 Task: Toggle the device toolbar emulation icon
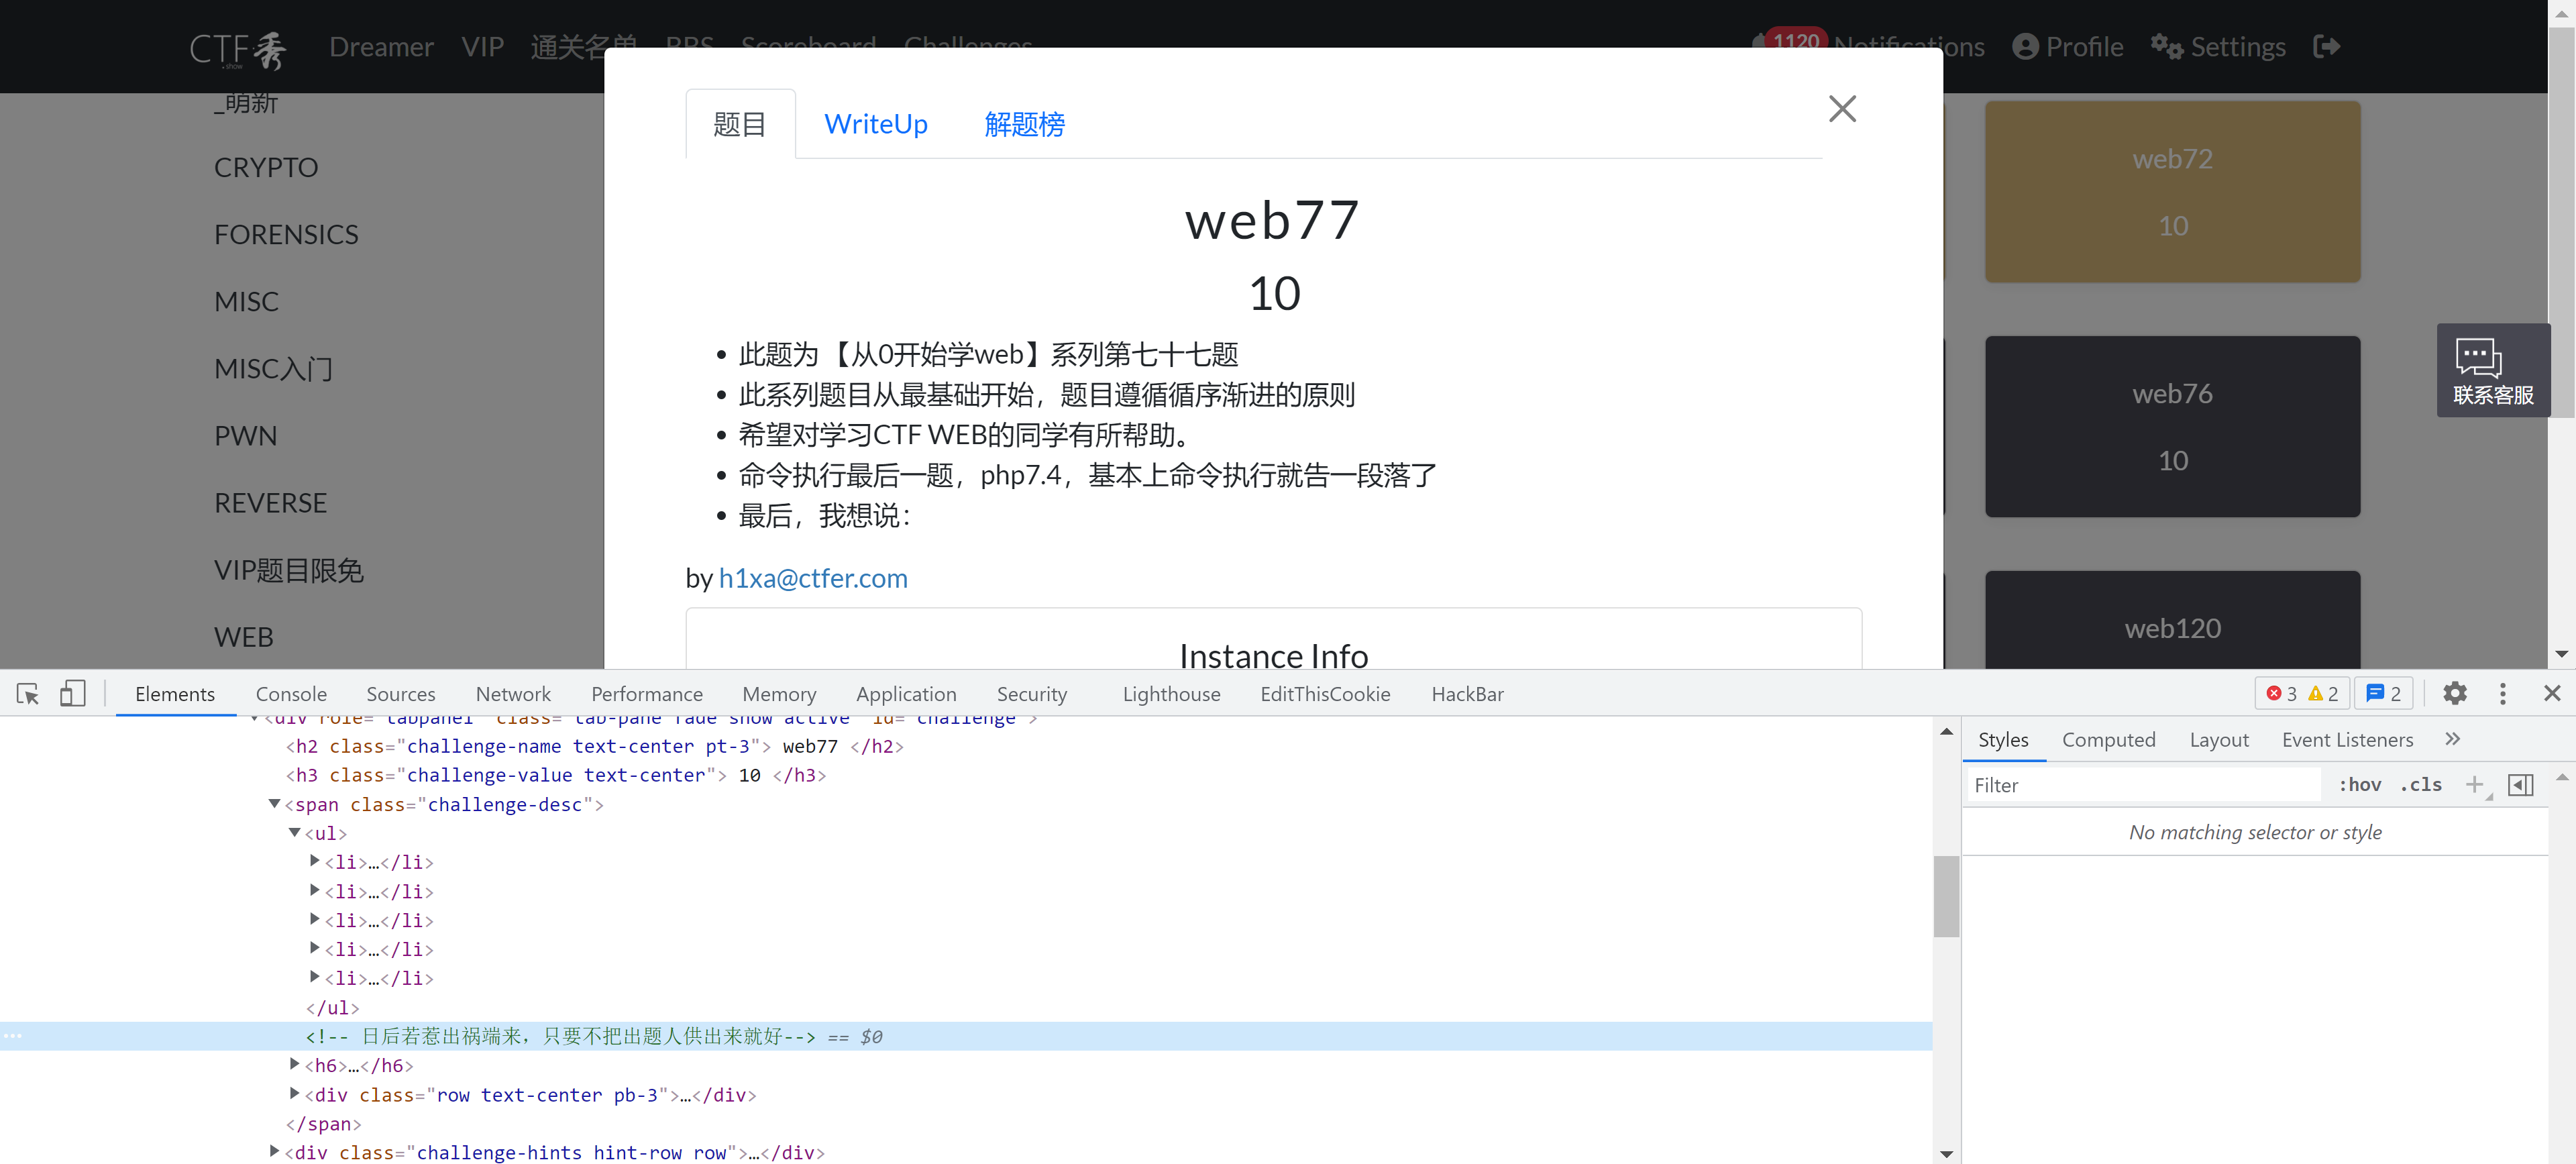(72, 693)
